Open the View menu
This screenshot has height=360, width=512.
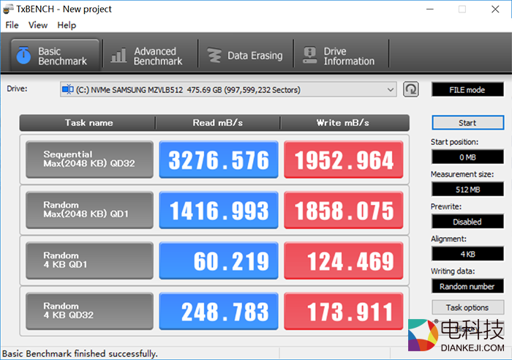coord(38,25)
